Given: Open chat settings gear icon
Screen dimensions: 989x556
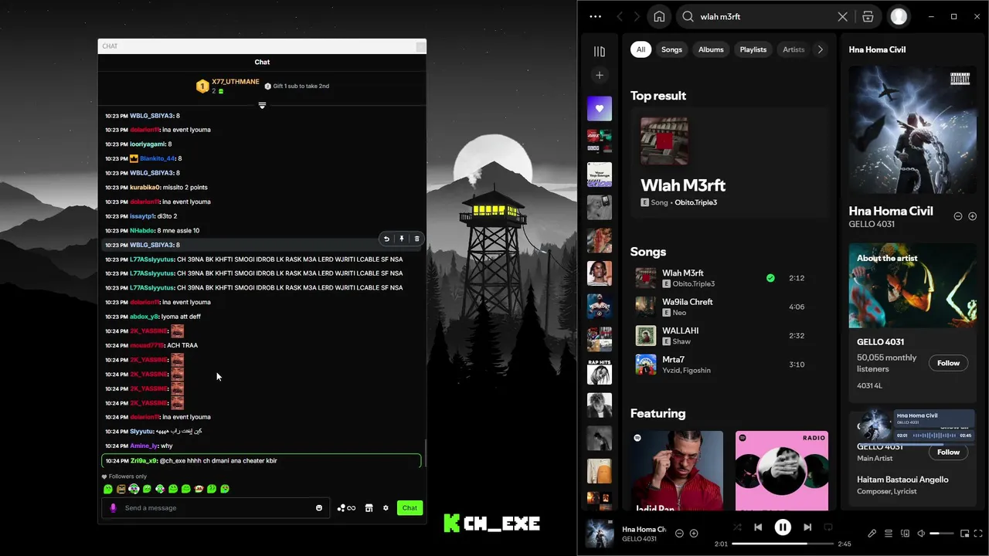Looking at the screenshot, I should point(386,508).
